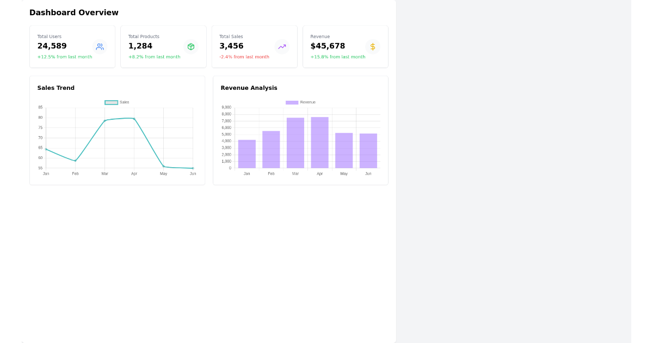Toggle the Sales series in the chart legend

(x=116, y=102)
